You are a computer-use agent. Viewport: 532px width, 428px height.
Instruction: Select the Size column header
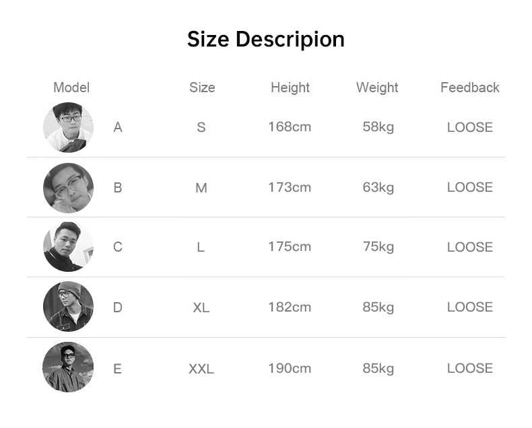[202, 87]
